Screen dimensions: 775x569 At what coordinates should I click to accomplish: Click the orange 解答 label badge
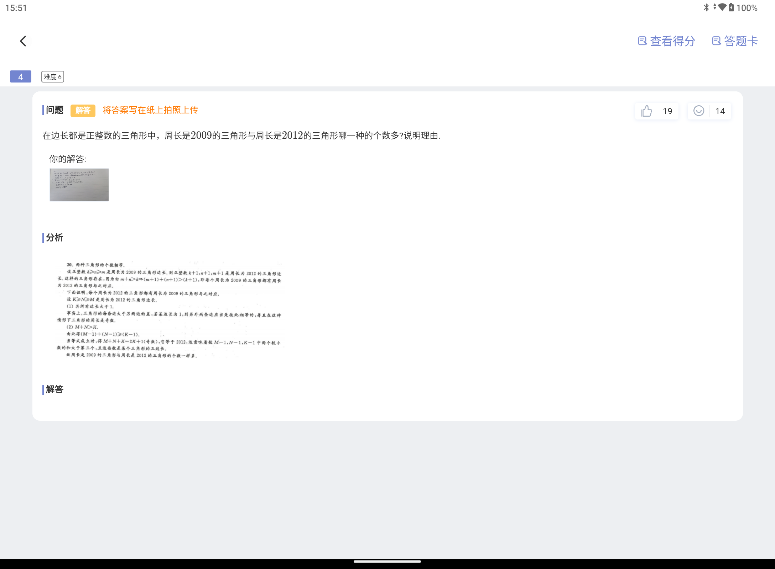(x=83, y=110)
